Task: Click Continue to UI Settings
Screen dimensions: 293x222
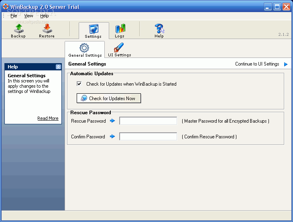Action: point(257,64)
